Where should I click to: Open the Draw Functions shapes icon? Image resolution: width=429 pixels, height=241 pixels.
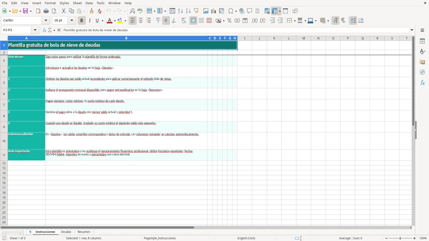click(x=295, y=11)
